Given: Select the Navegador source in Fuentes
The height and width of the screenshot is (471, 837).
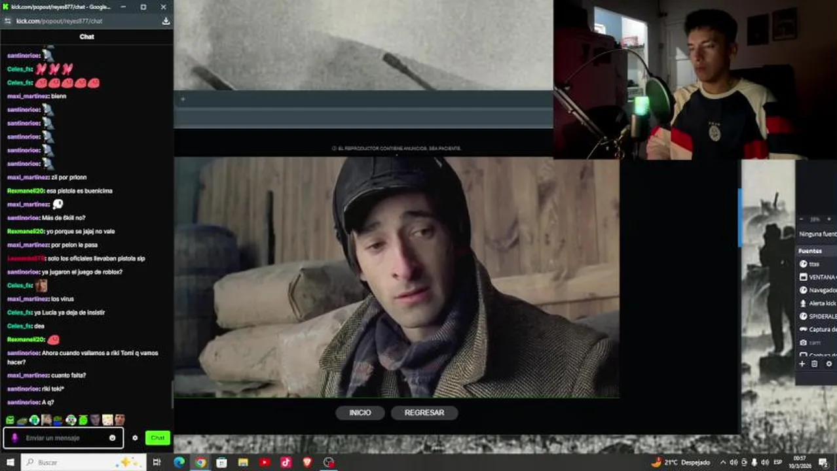Looking at the screenshot, I should pos(817,290).
